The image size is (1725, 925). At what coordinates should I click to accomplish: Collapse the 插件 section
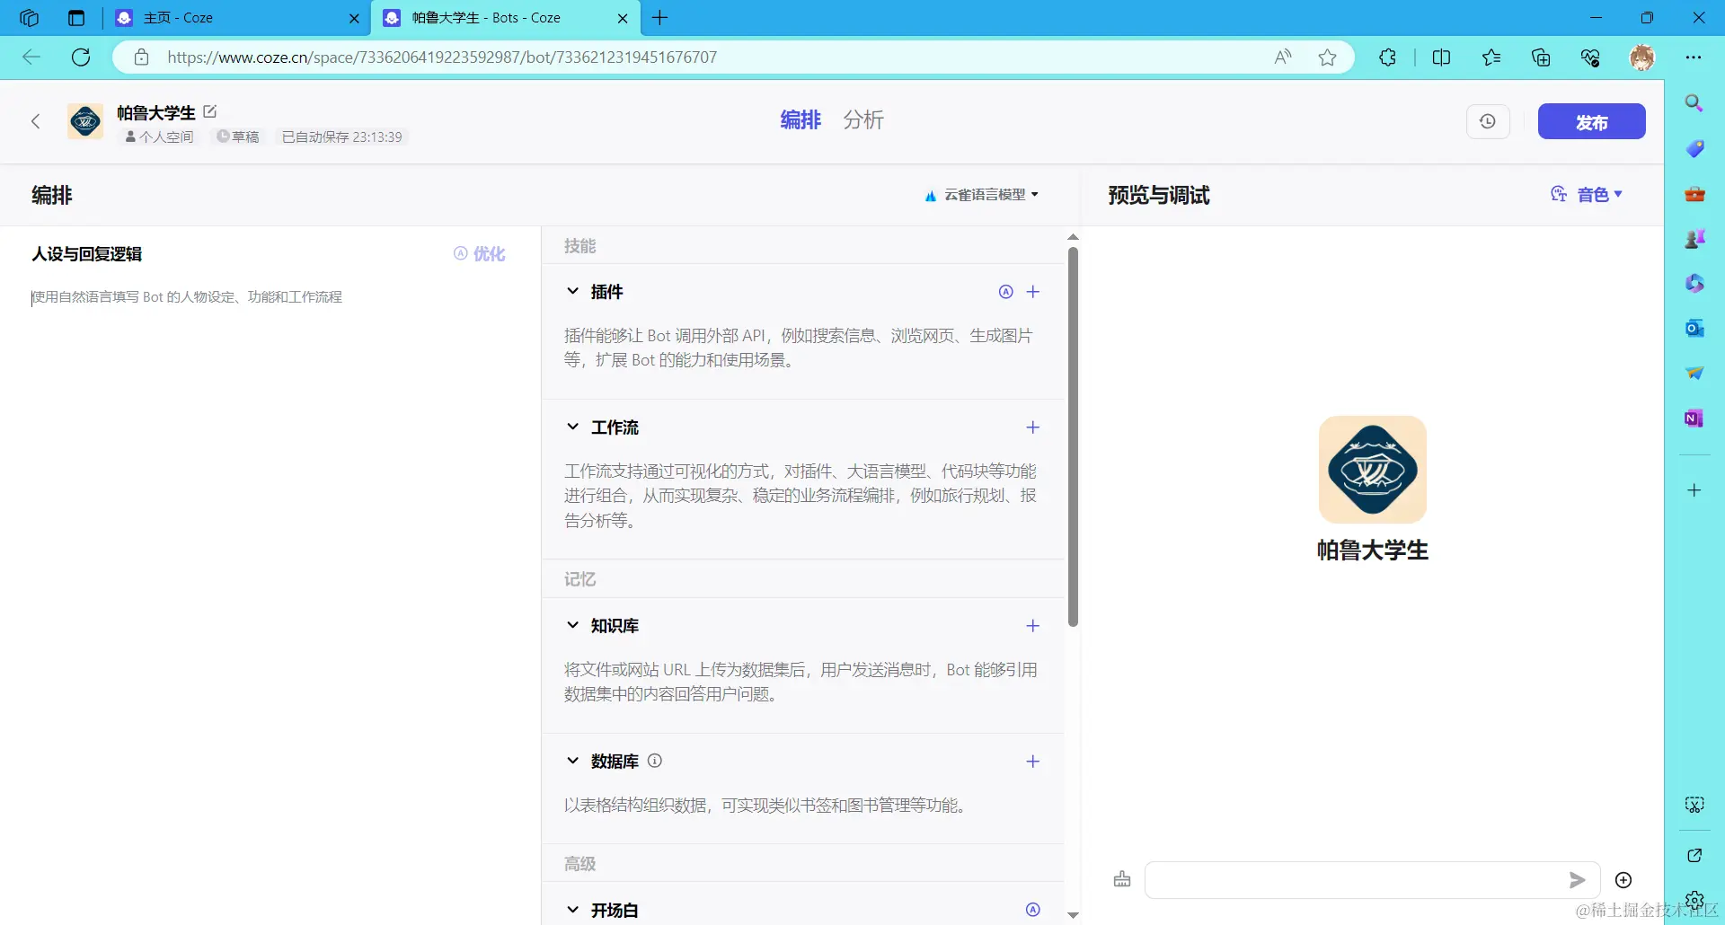(x=572, y=291)
